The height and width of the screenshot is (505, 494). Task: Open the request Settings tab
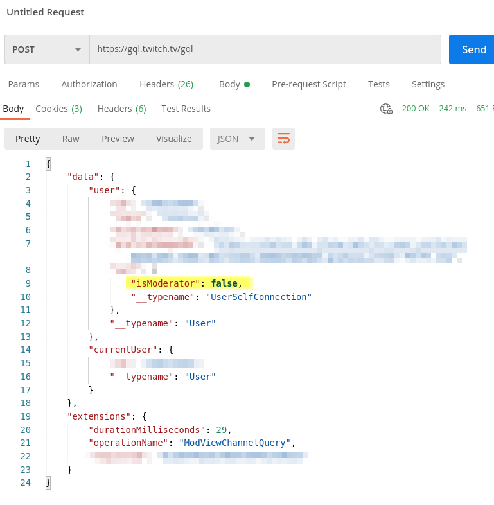428,84
